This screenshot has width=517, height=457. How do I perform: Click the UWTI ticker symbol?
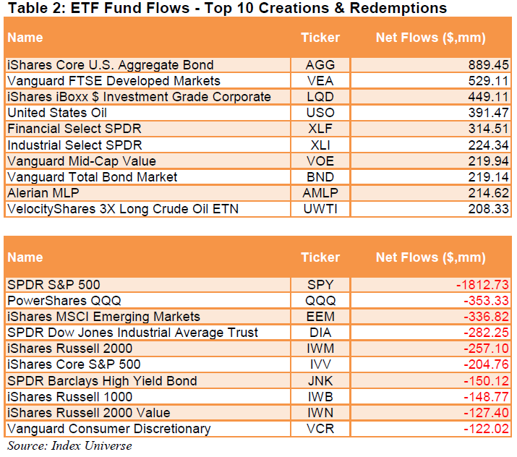click(320, 208)
